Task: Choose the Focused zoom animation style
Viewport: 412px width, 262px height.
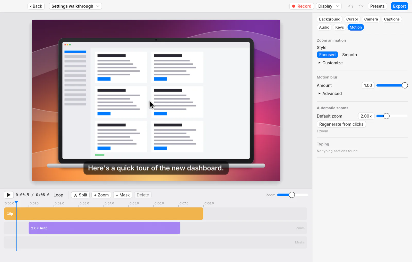Action: coord(327,55)
